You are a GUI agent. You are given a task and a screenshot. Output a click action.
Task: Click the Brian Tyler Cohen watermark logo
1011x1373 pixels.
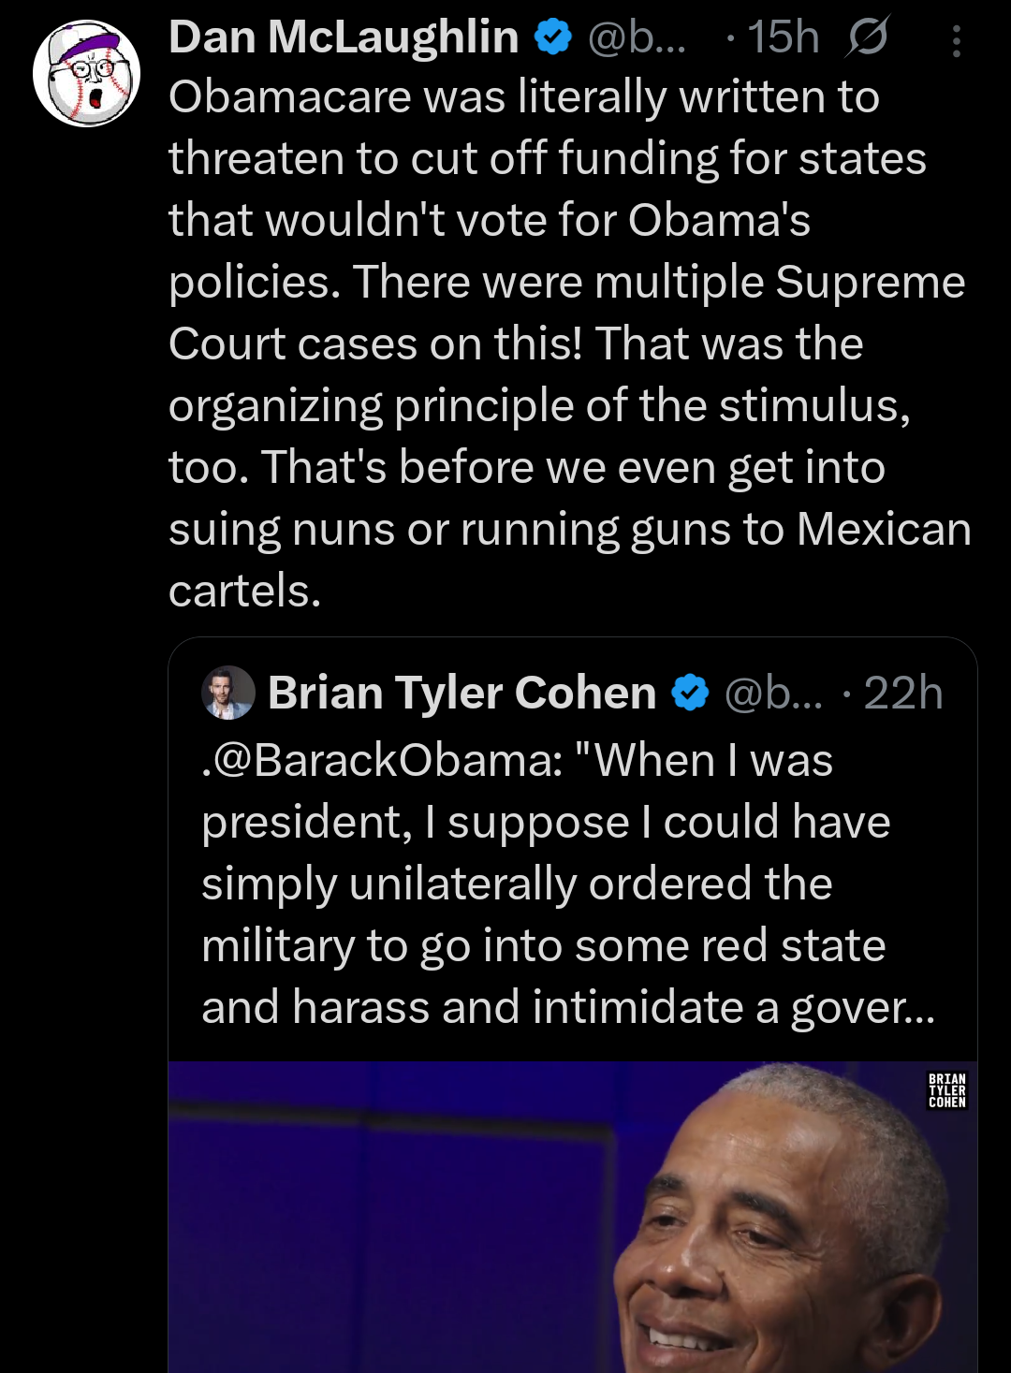click(947, 1091)
